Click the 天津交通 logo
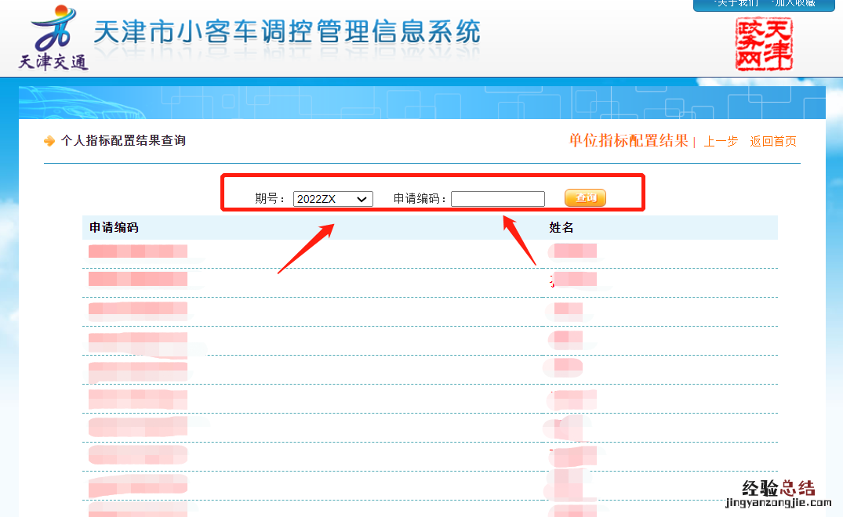The image size is (843, 517). tap(52, 39)
